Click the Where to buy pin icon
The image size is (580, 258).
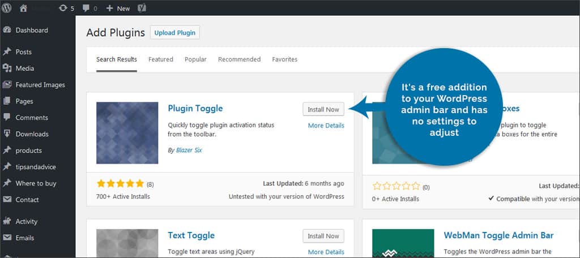(x=7, y=183)
